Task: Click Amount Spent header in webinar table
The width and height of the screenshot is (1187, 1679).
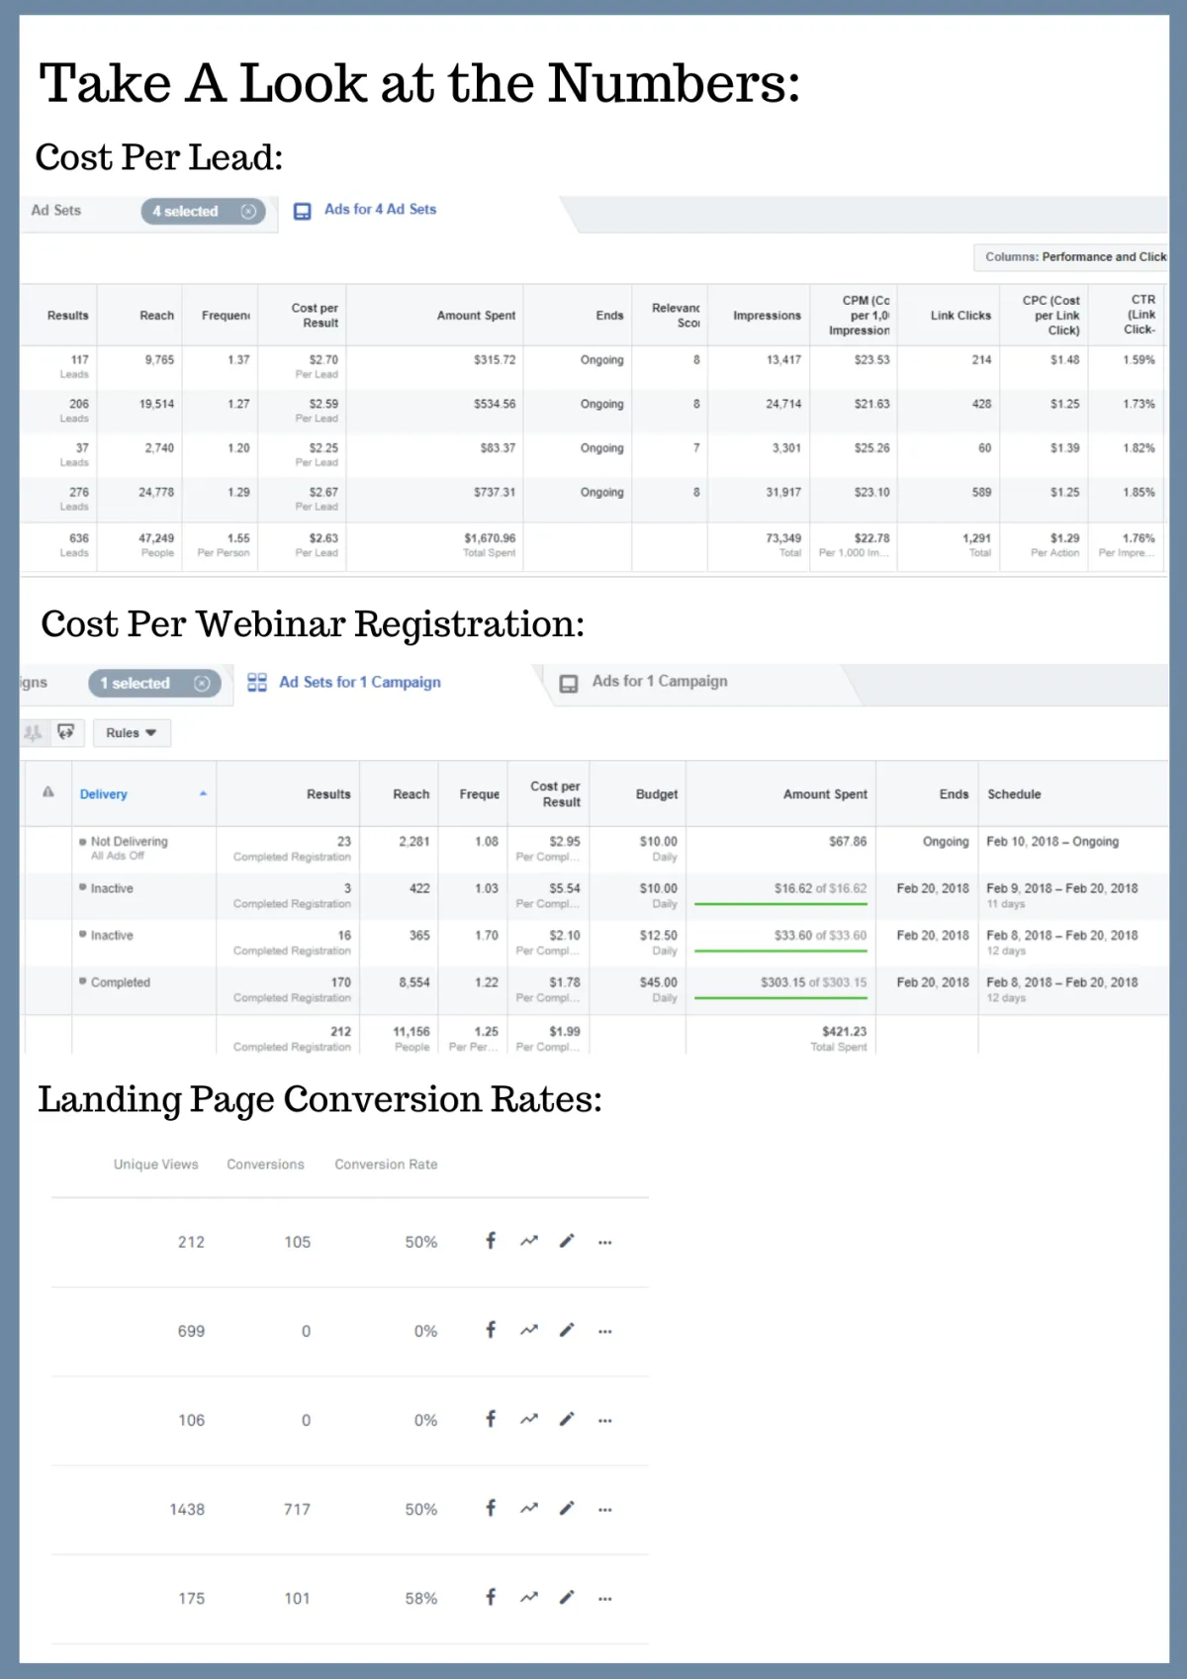Action: pos(825,793)
